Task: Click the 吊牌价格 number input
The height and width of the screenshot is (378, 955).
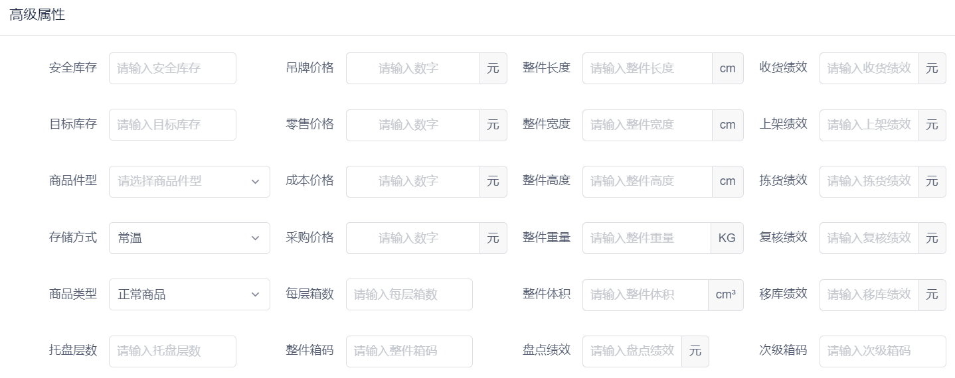Action: (x=412, y=68)
